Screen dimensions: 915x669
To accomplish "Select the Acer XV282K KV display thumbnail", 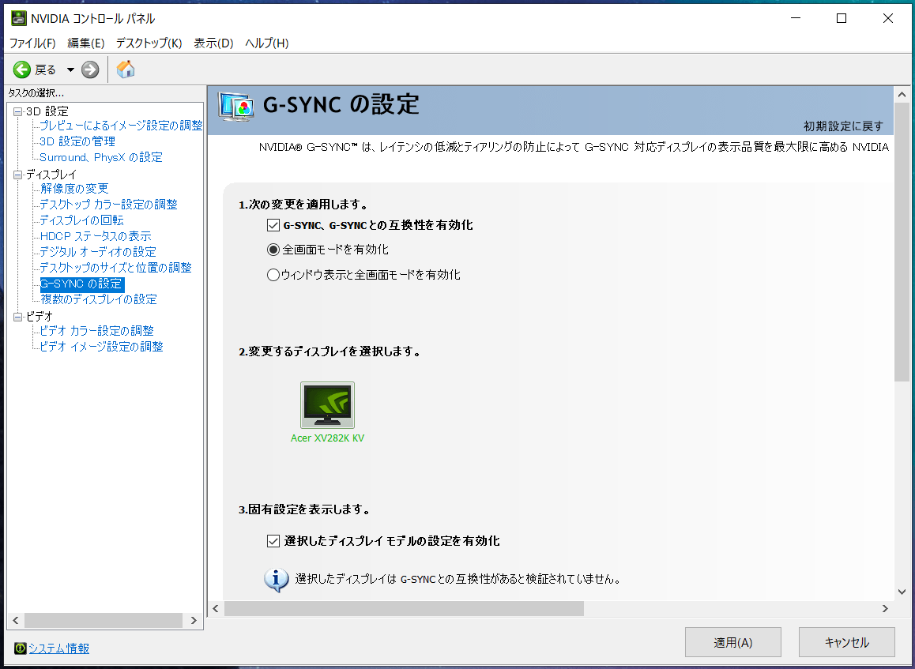I will point(327,405).
